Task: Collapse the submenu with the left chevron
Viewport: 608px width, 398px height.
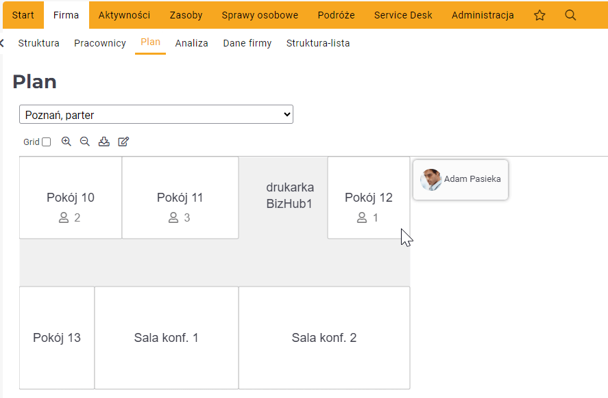Action: pyautogui.click(x=2, y=43)
